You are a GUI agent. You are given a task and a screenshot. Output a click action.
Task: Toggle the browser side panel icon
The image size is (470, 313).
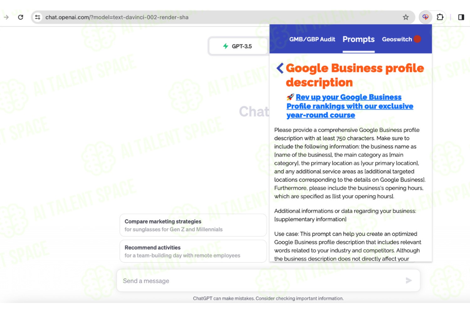[461, 17]
